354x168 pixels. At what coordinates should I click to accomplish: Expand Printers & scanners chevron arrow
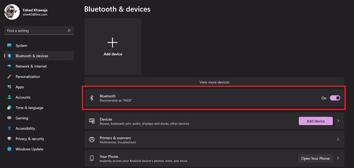(338, 140)
